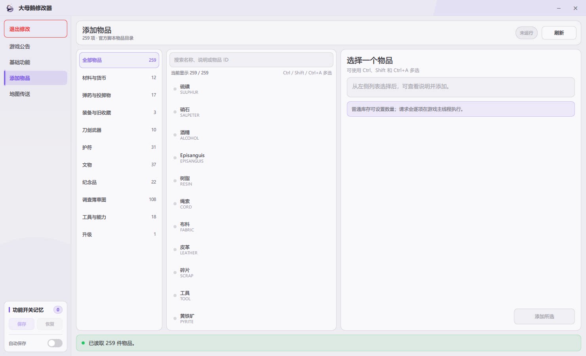Click the 刷新 button
Screen dimensions: 586x356
point(559,33)
